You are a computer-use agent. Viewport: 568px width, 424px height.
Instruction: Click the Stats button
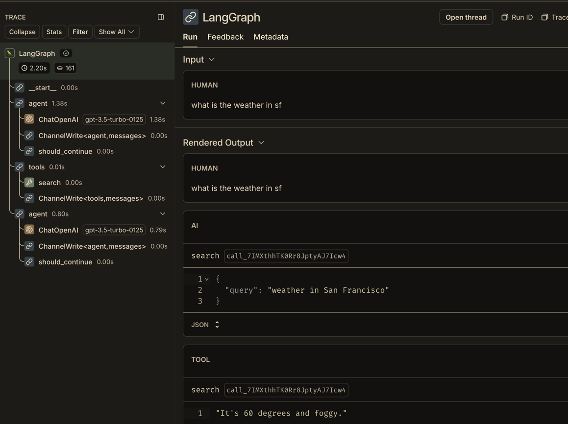click(x=54, y=32)
